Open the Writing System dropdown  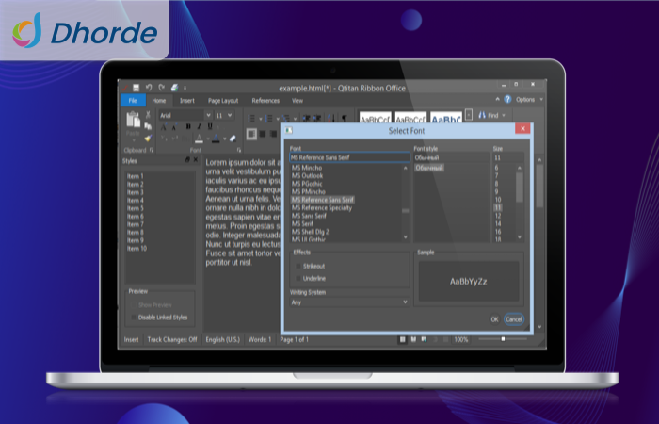[349, 302]
